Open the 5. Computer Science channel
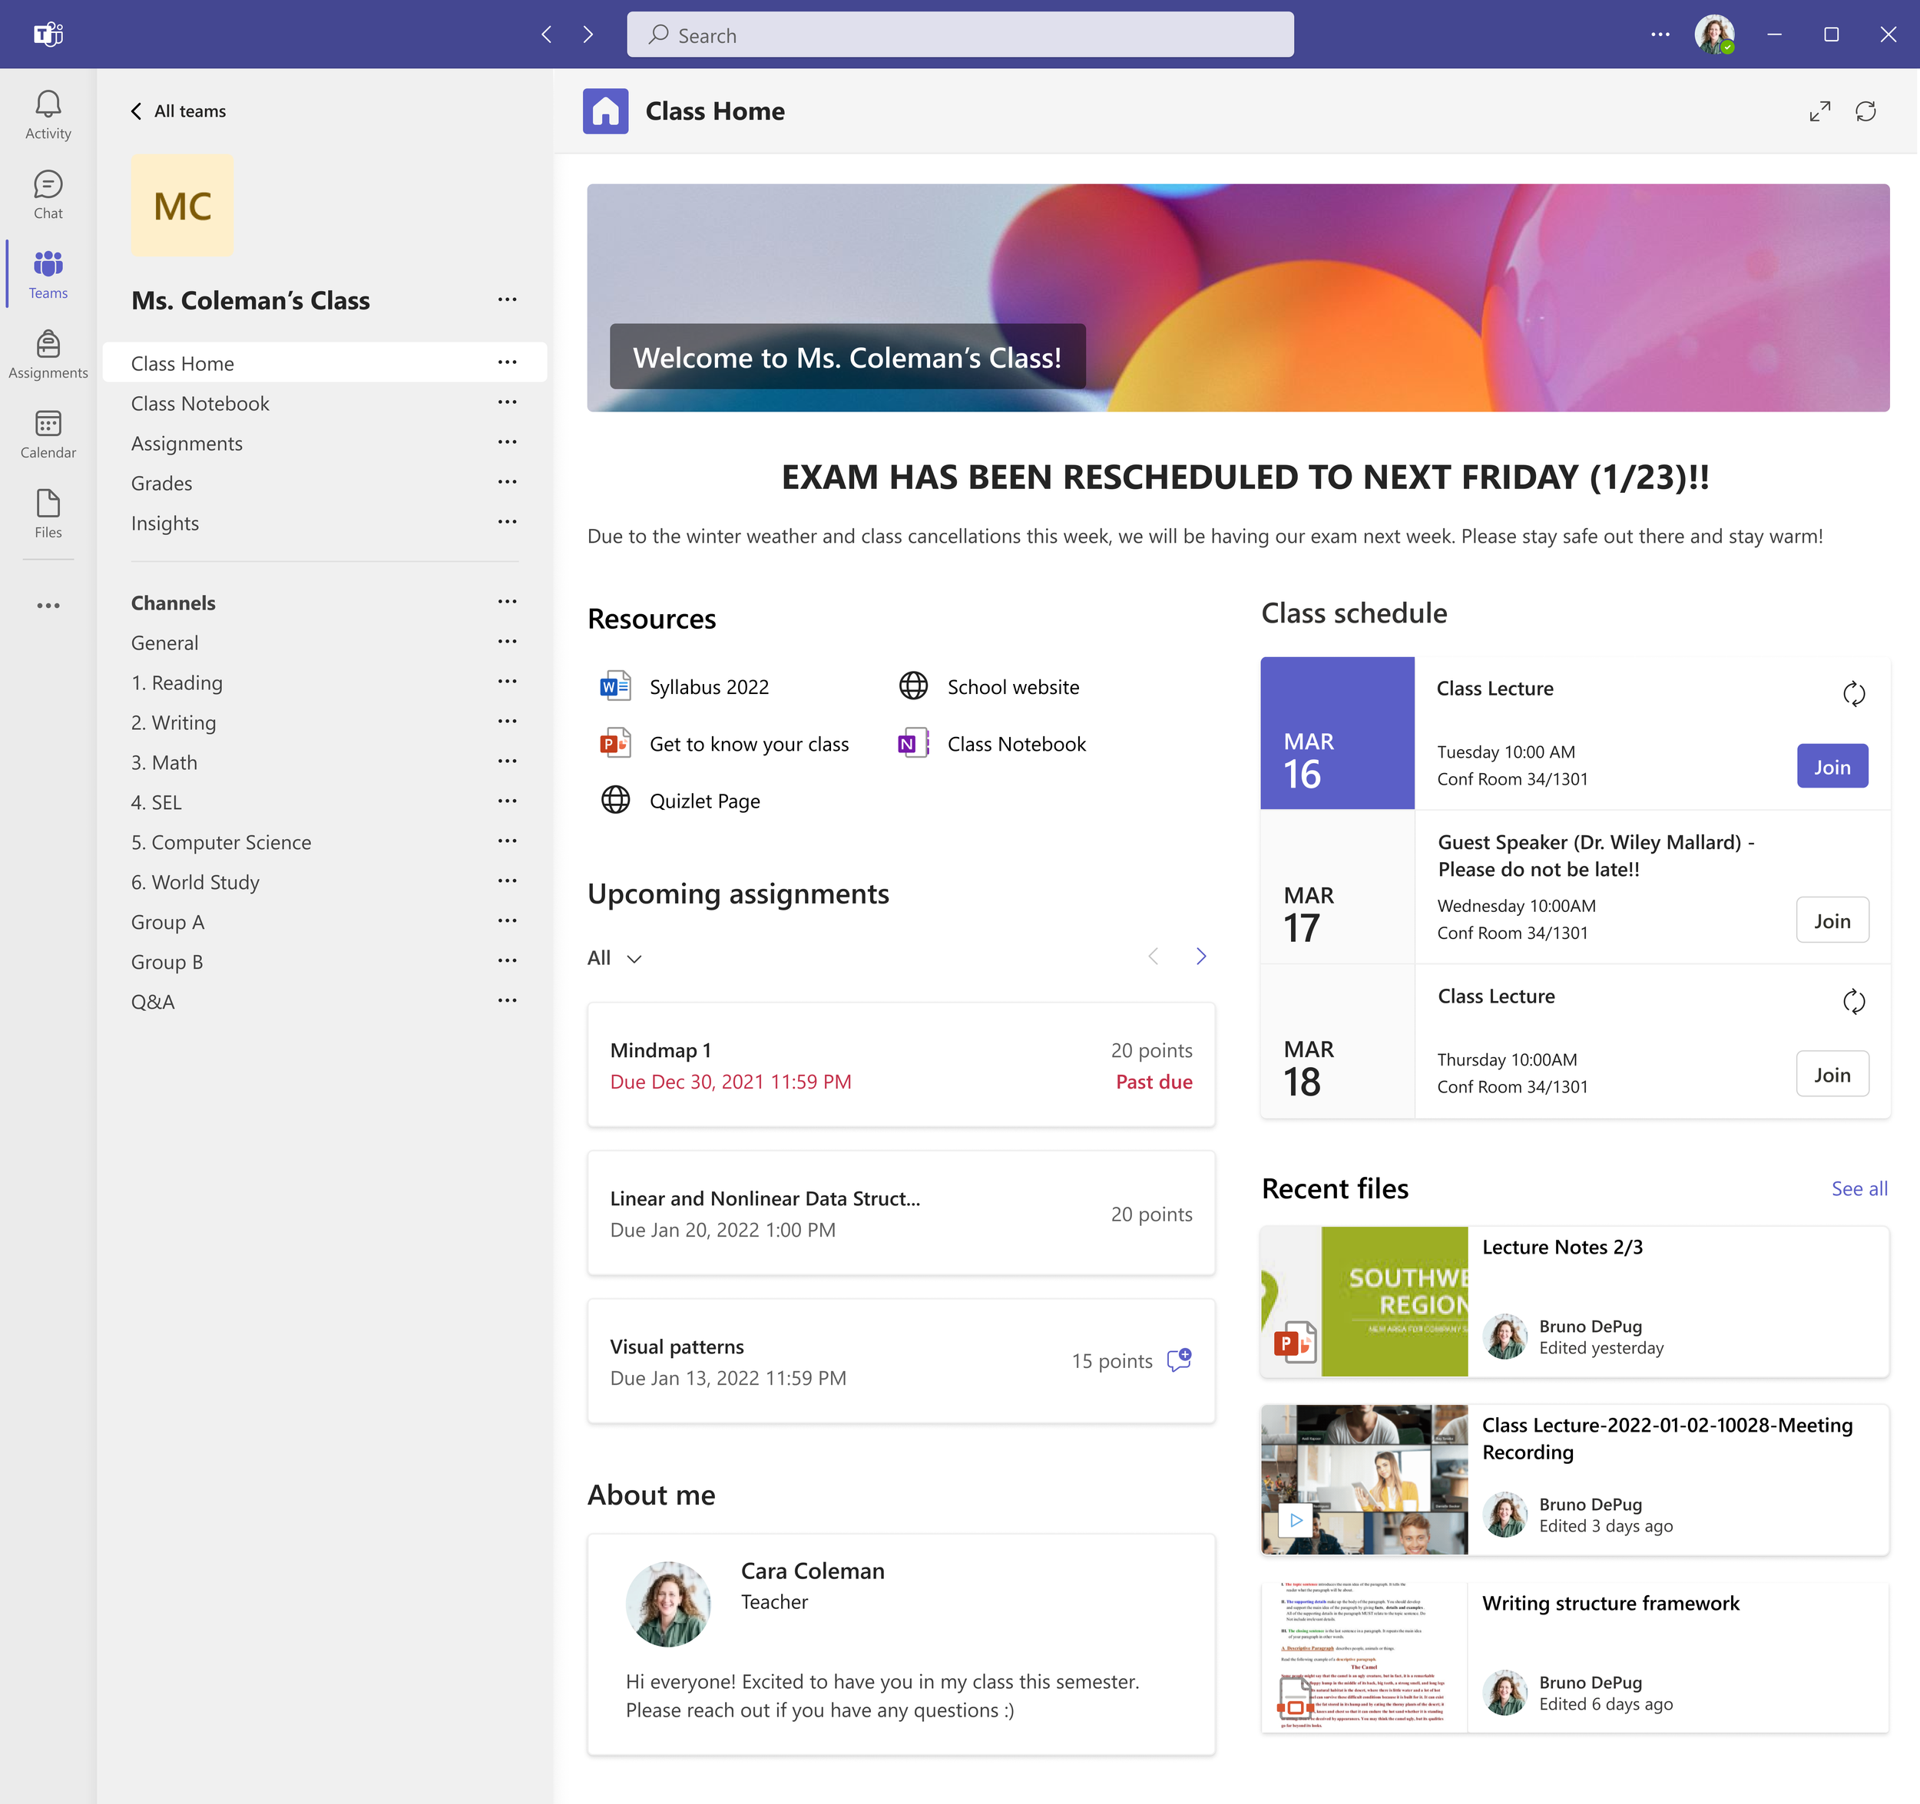 [x=221, y=843]
